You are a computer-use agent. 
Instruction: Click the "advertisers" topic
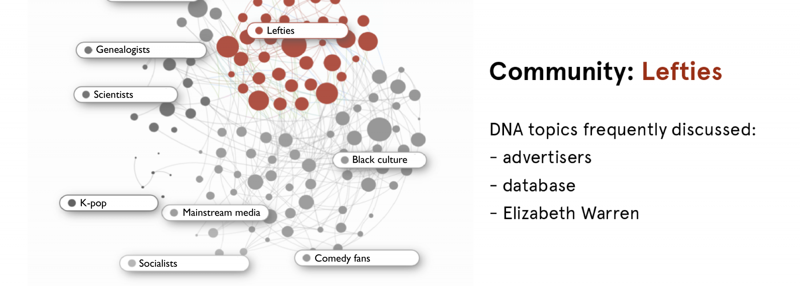coord(547,157)
